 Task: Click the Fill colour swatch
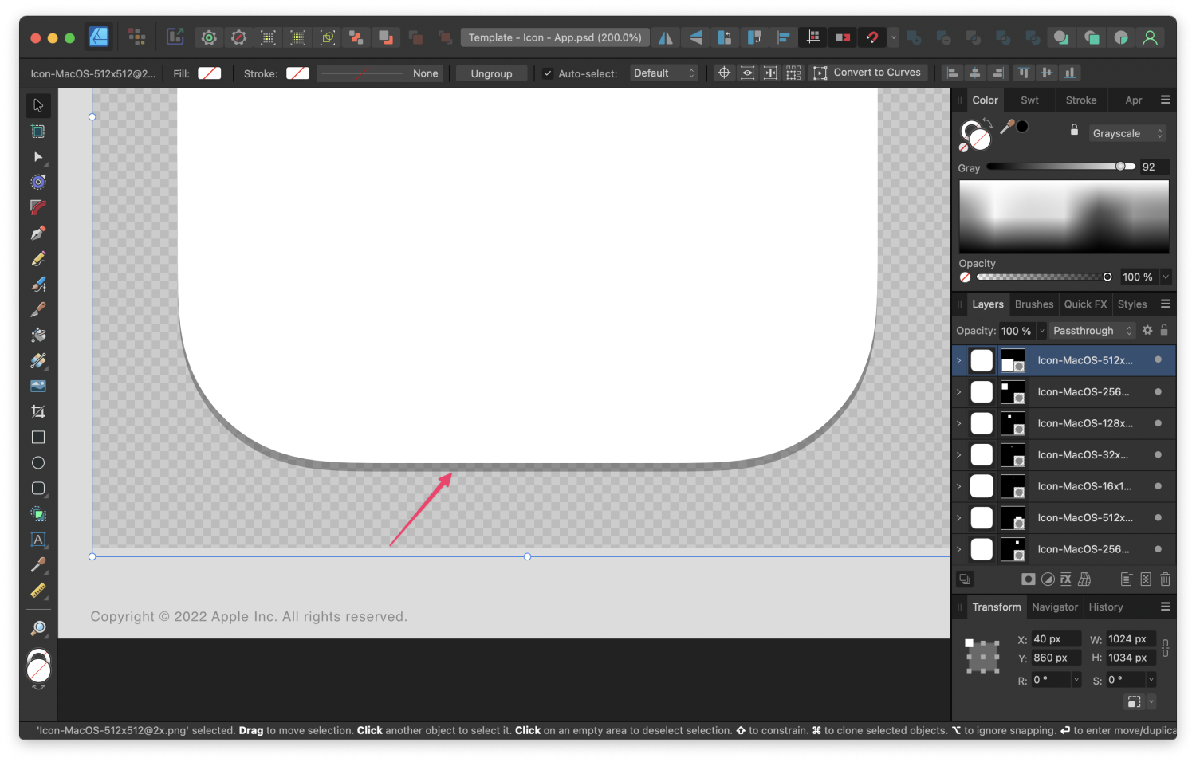click(209, 73)
